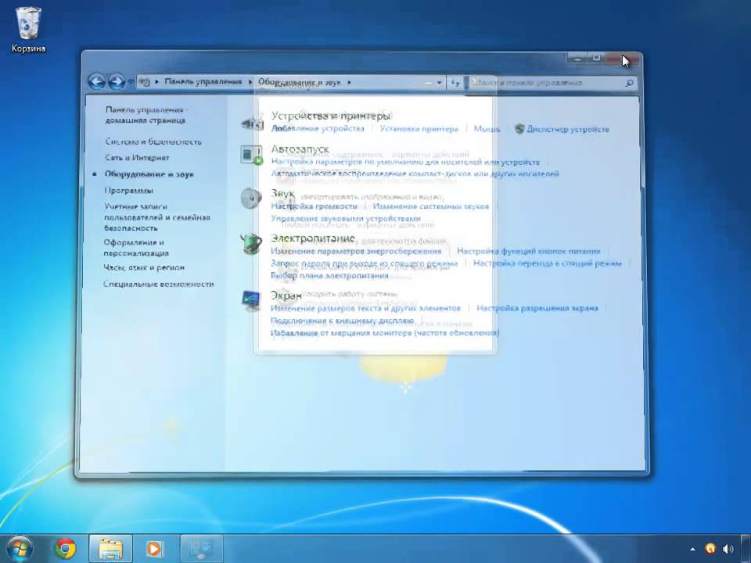Viewport: 751px width, 563px height.
Task: Click Оборудование и звук breadcrumb segment
Action: click(x=300, y=82)
